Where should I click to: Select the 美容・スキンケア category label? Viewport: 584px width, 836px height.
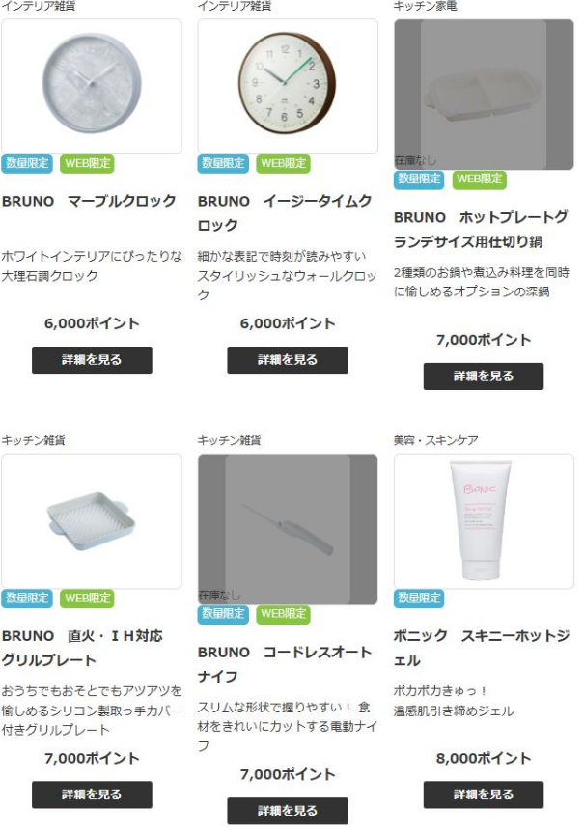click(x=435, y=440)
